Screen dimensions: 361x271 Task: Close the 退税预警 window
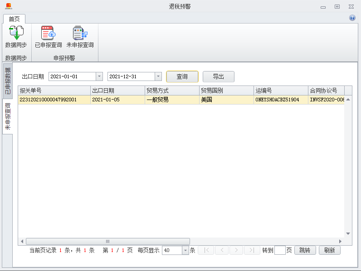(x=351, y=7)
